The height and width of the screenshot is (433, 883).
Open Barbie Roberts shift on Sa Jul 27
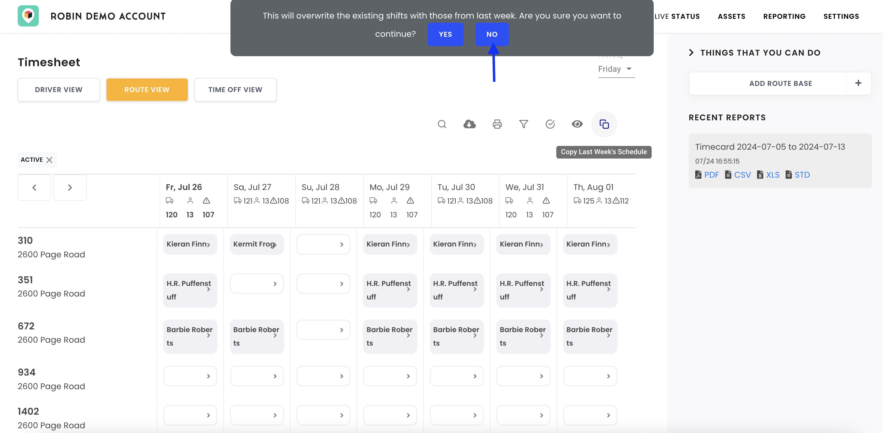[x=257, y=337]
